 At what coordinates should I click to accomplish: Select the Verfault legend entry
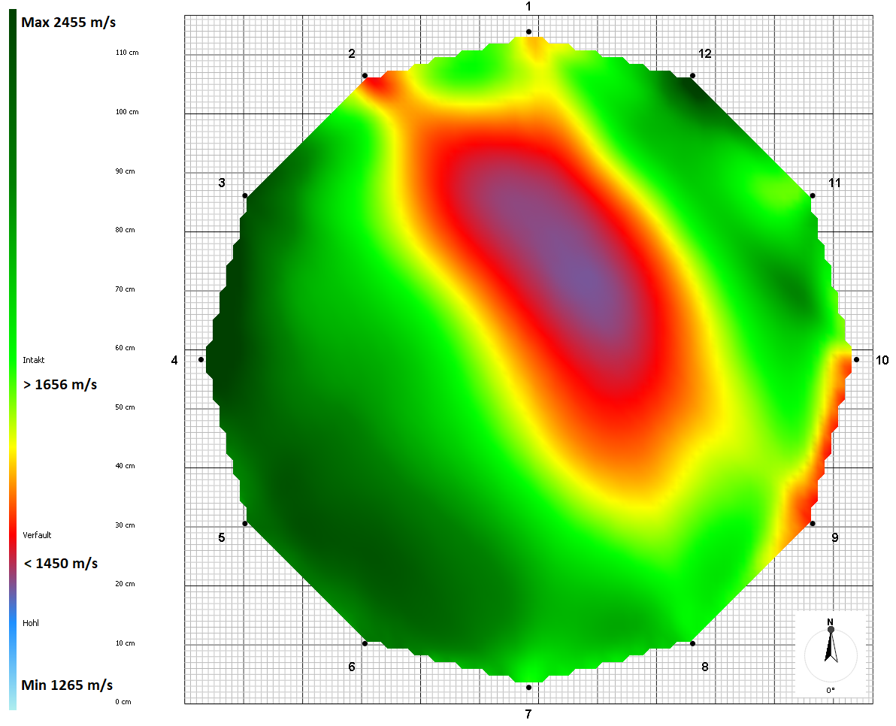pyautogui.click(x=37, y=535)
